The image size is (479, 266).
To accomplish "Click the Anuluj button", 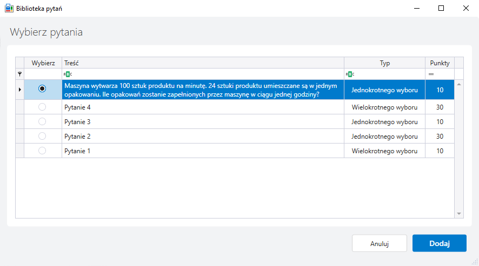I will pyautogui.click(x=380, y=243).
